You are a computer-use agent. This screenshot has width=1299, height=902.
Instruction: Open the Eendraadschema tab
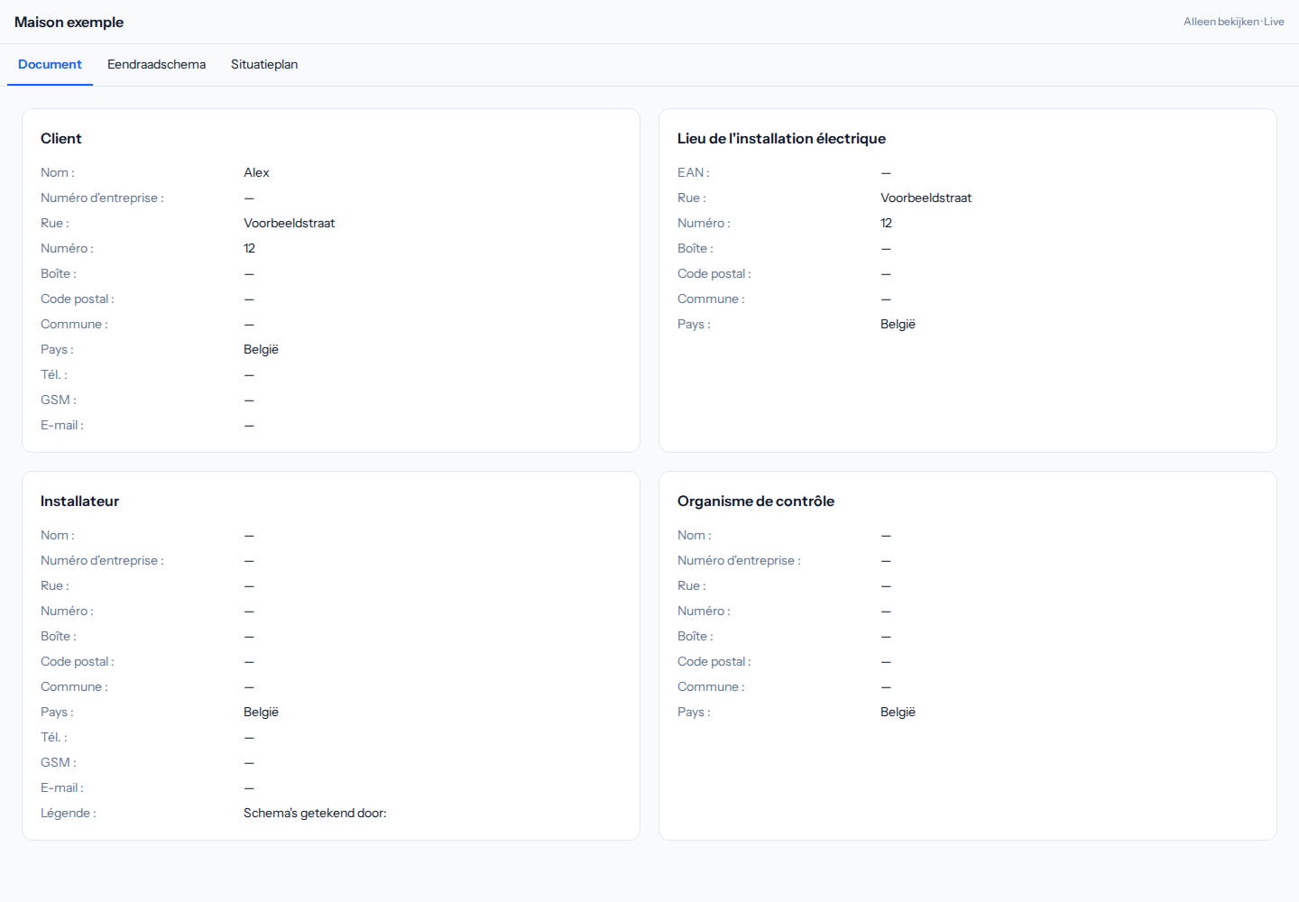pos(156,64)
